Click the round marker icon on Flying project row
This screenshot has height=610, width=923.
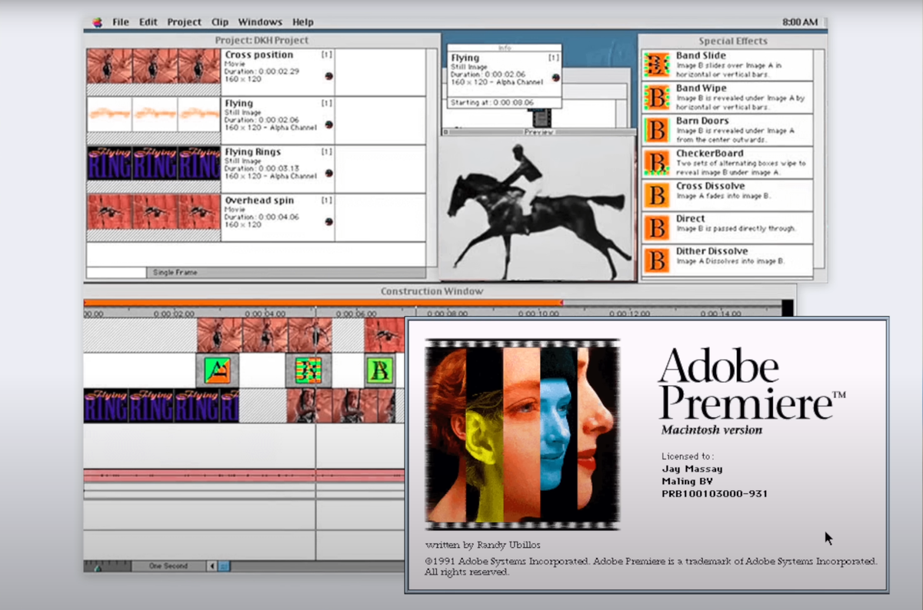click(328, 124)
